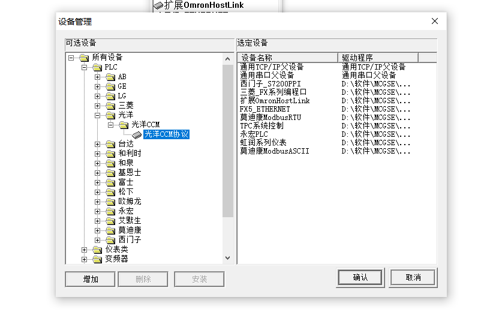
Task: Cancel the dialog with 取消
Action: click(x=413, y=278)
